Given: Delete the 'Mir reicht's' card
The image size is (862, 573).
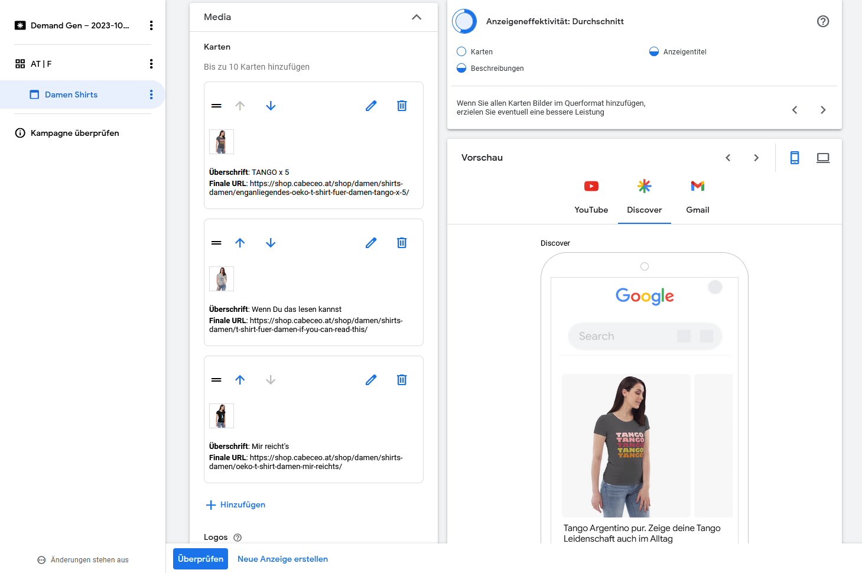Looking at the screenshot, I should [x=402, y=380].
